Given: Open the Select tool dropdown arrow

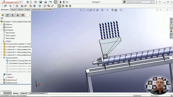Looking at the screenshot, I should click(58, 2).
